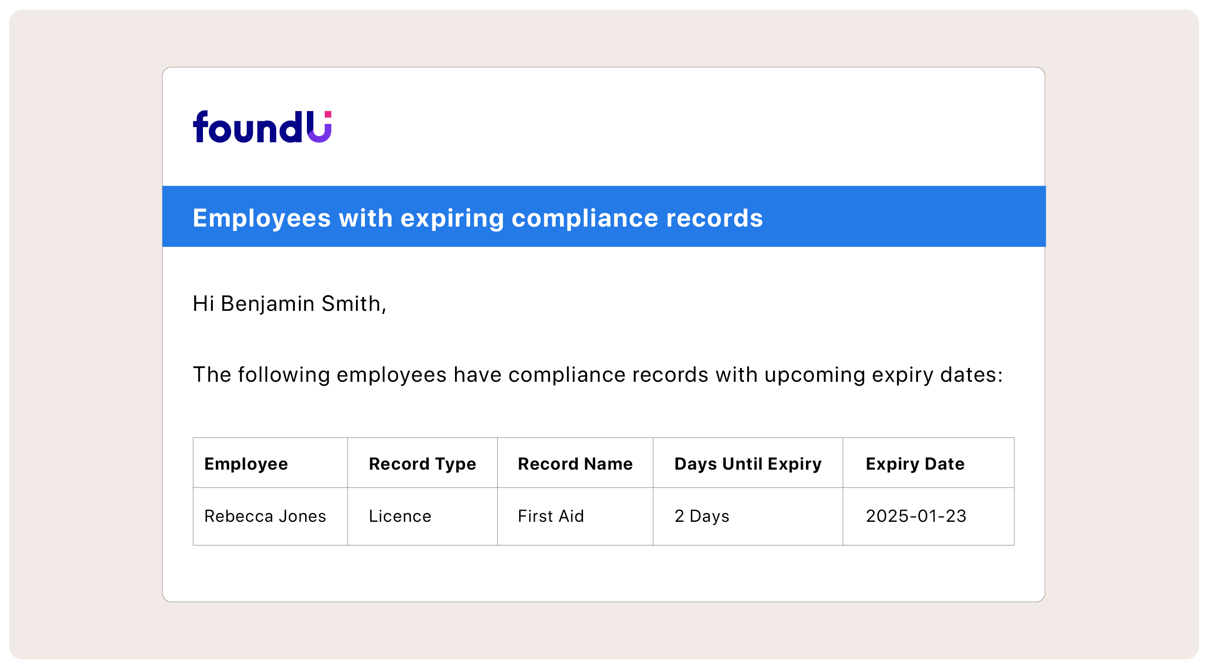The image size is (1208, 669).
Task: Select the Employee column header
Action: point(246,464)
